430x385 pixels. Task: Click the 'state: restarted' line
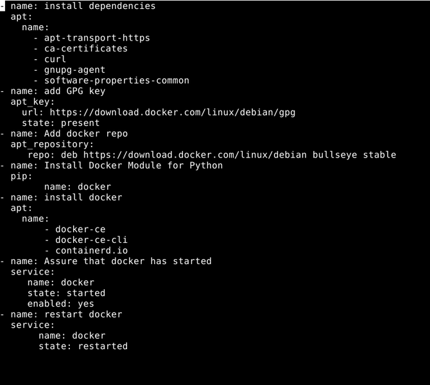coord(83,346)
